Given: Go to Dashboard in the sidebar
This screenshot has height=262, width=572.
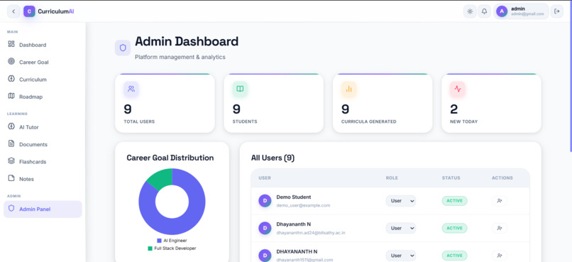Looking at the screenshot, I should pyautogui.click(x=43, y=45).
